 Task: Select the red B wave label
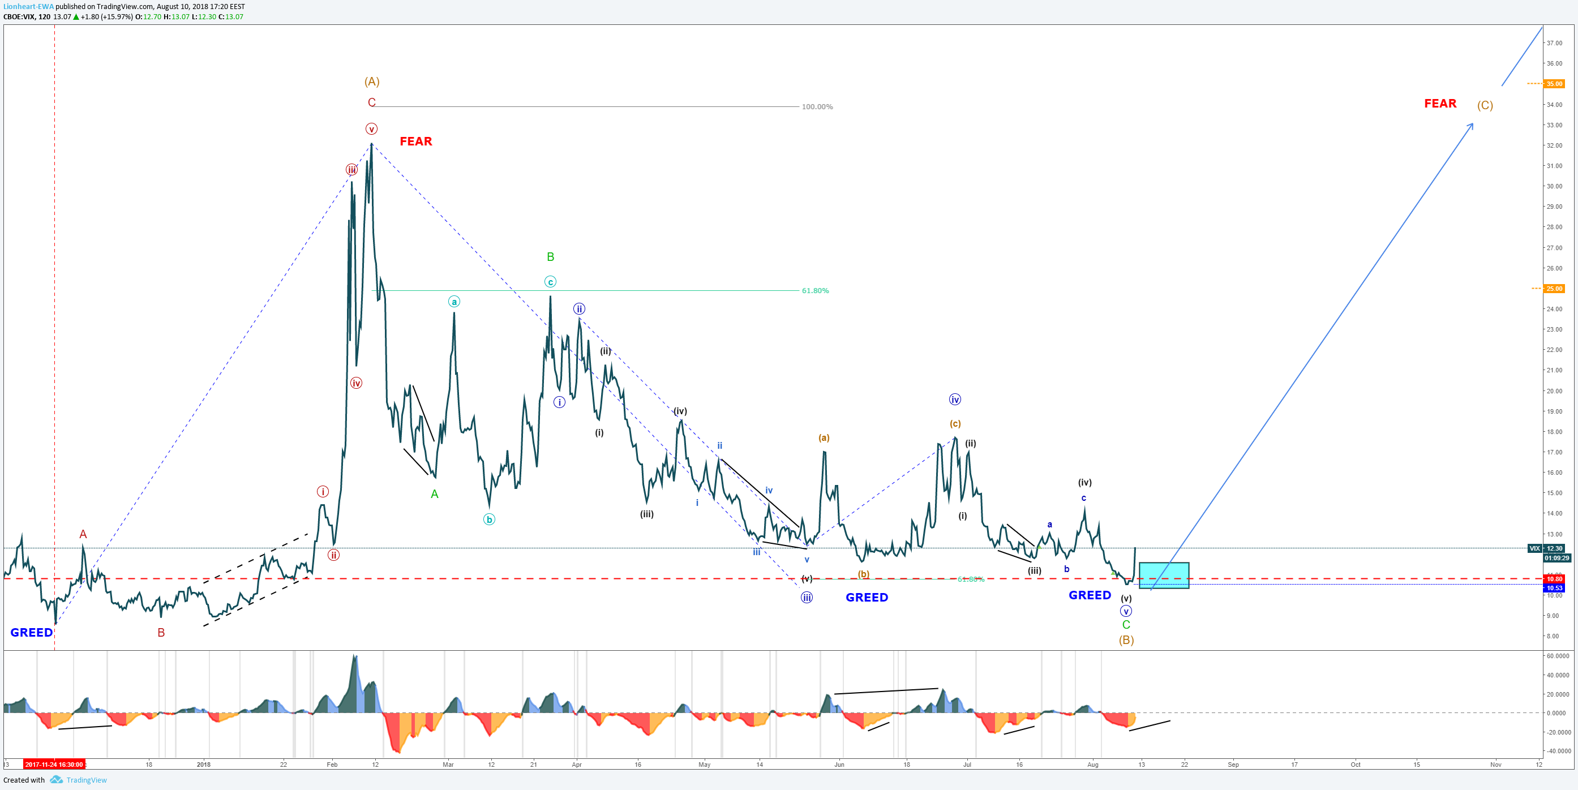161,633
